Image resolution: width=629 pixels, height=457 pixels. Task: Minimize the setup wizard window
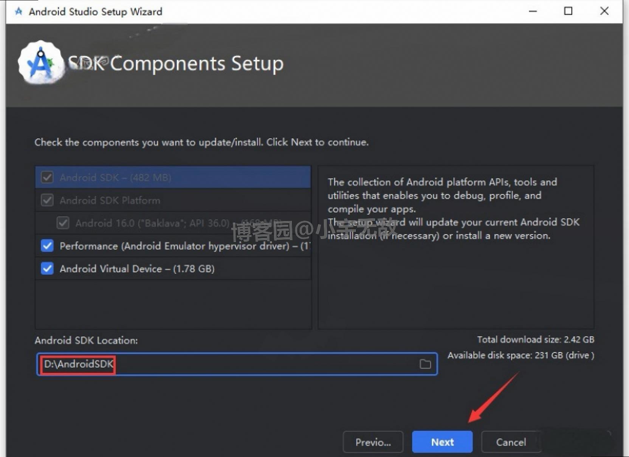click(533, 11)
